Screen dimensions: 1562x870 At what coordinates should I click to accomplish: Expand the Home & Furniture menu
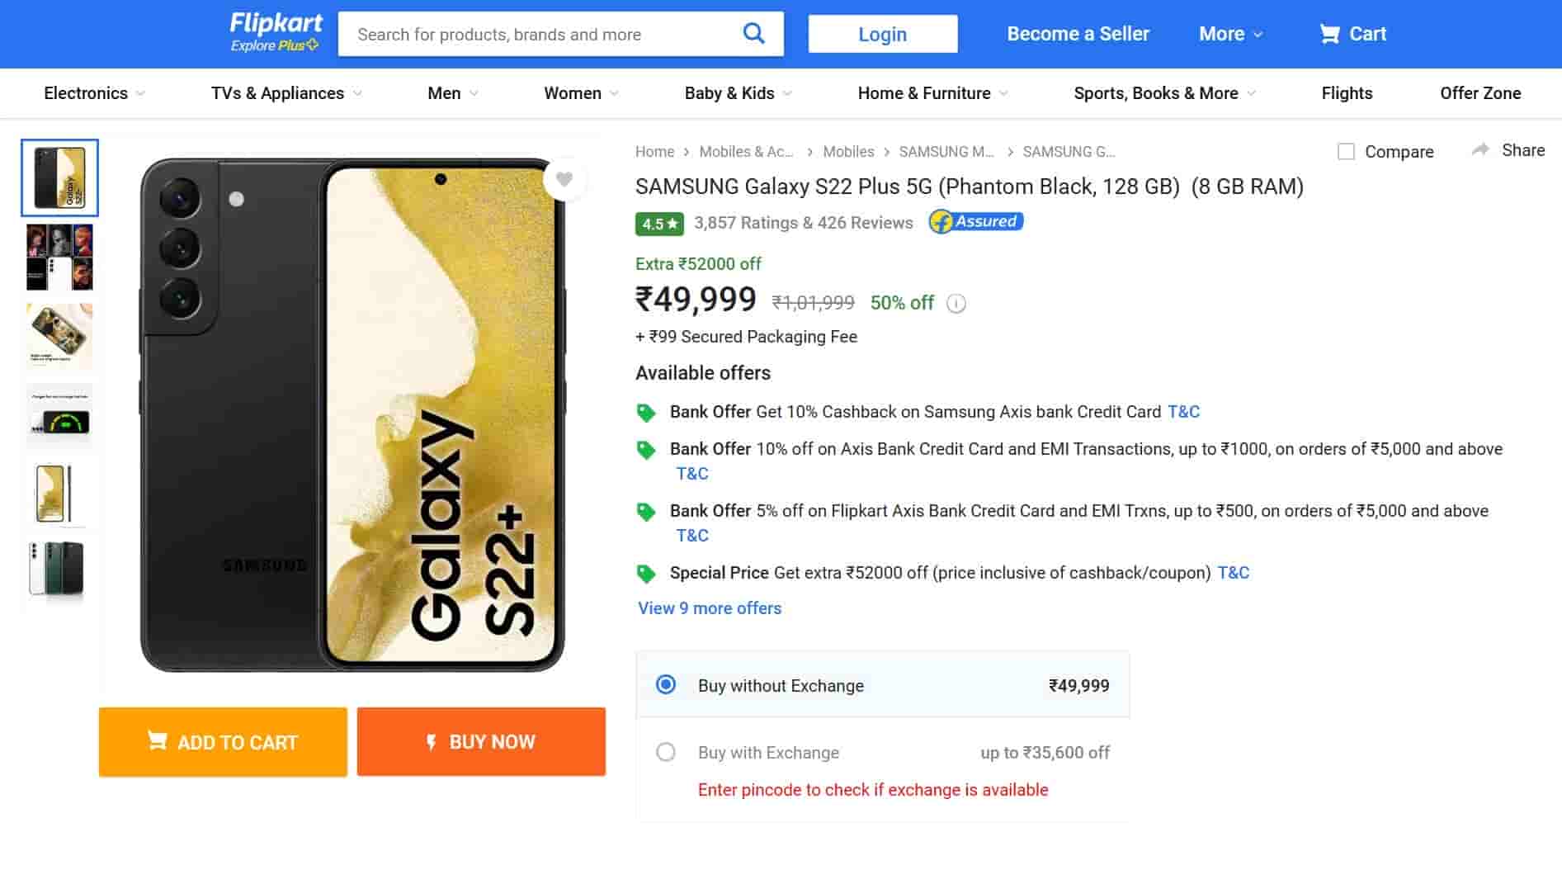932,93
